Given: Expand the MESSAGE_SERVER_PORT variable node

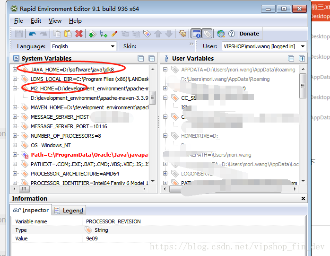Looking at the screenshot, I should click(x=15, y=126).
